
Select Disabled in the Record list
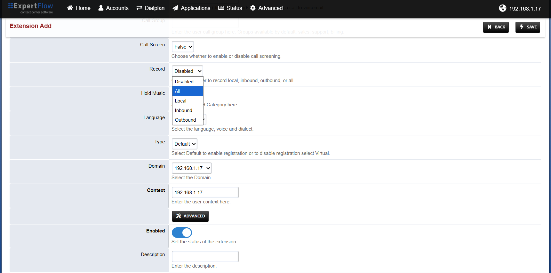pos(188,82)
